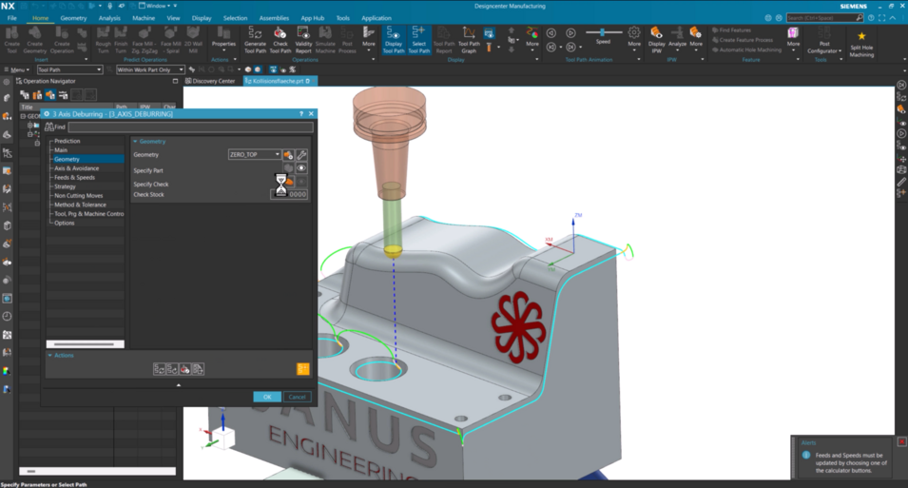Click the Verify icon in dialog Actions
Viewport: 908px width, 488px height.
[x=184, y=369]
